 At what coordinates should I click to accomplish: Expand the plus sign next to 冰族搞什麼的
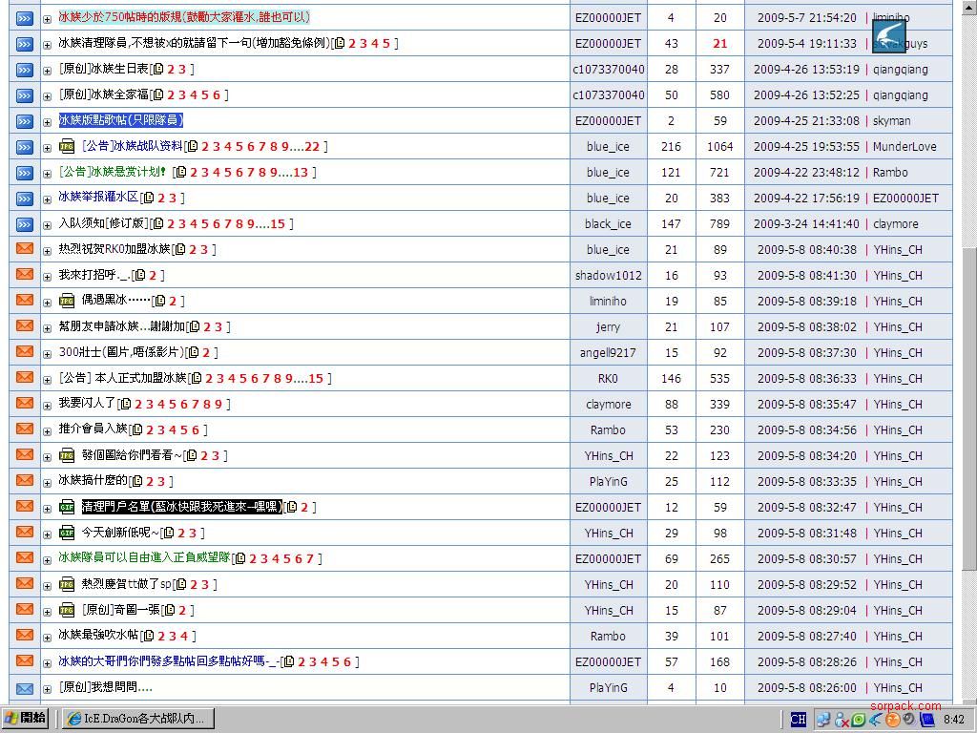pos(47,481)
